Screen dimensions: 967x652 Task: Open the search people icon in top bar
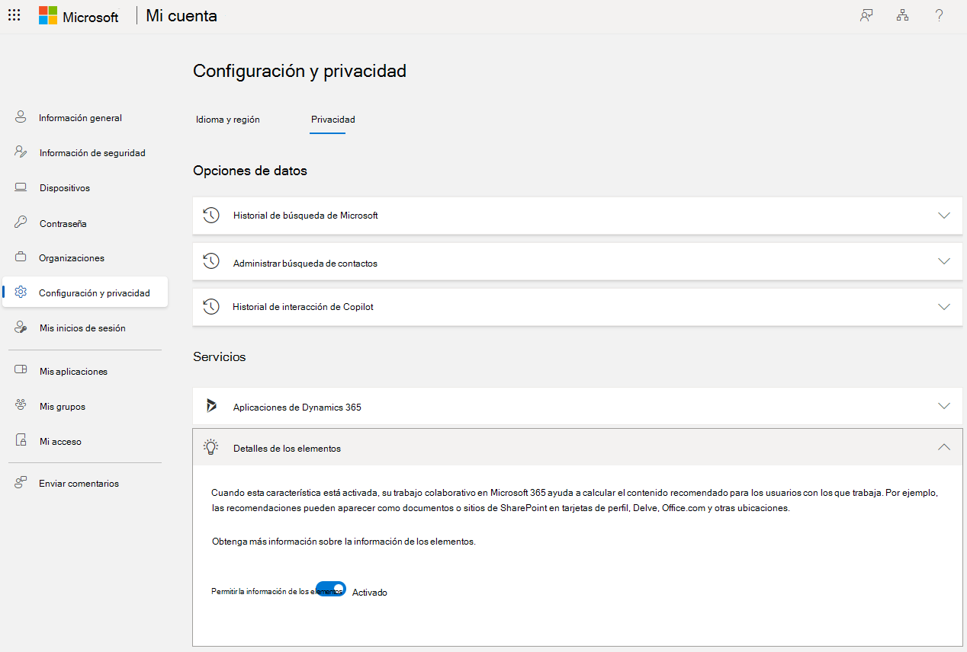click(866, 14)
